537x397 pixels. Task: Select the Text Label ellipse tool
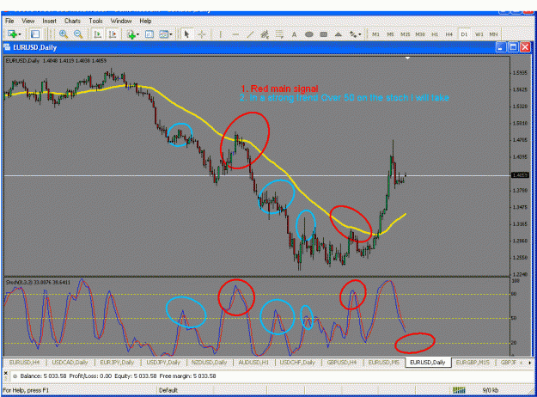pyautogui.click(x=309, y=34)
